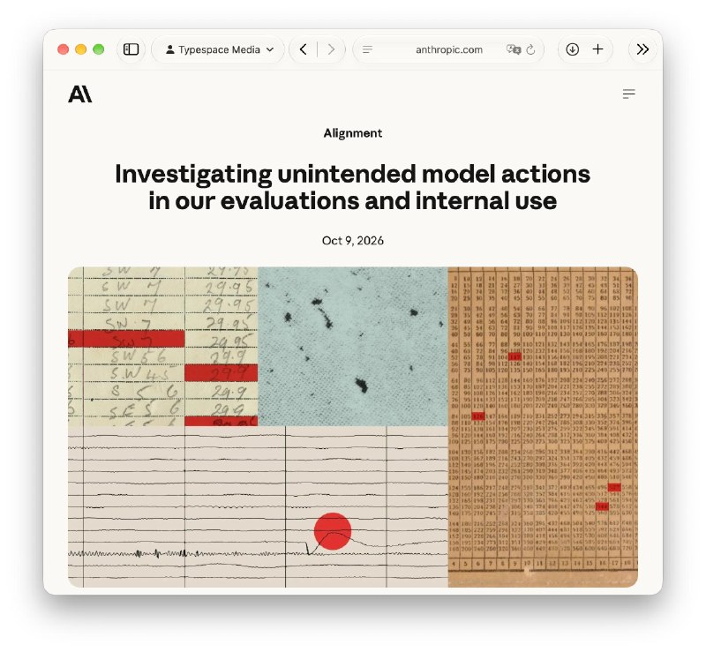Minimize the Safari window
This screenshot has height=652, width=706.
[x=80, y=49]
